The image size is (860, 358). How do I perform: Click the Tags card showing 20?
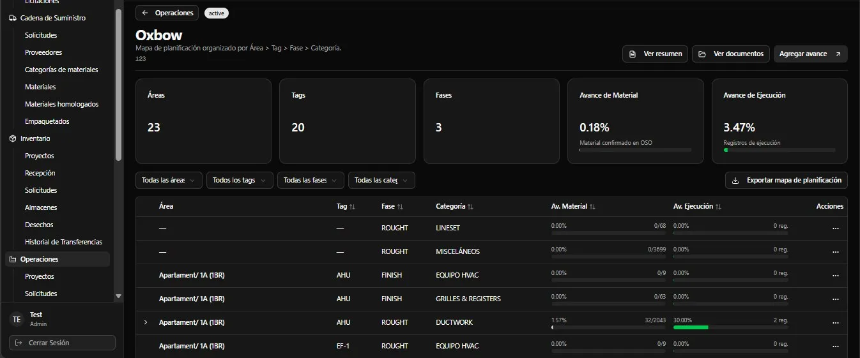coord(347,121)
